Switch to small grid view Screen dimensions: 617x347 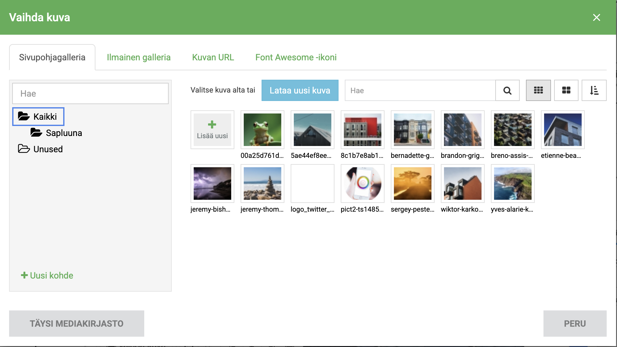coord(538,90)
